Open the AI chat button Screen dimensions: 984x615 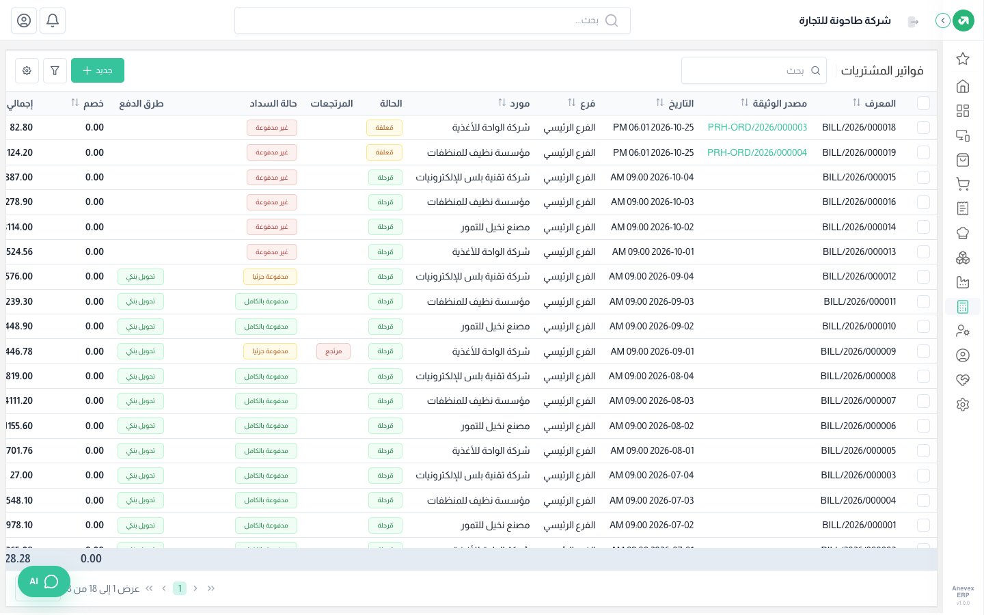(44, 582)
